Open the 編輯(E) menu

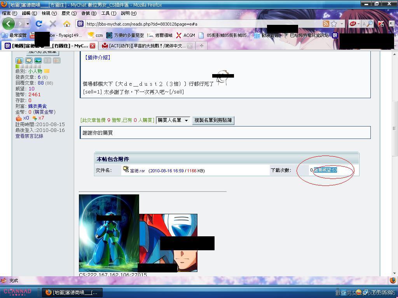click(30, 13)
